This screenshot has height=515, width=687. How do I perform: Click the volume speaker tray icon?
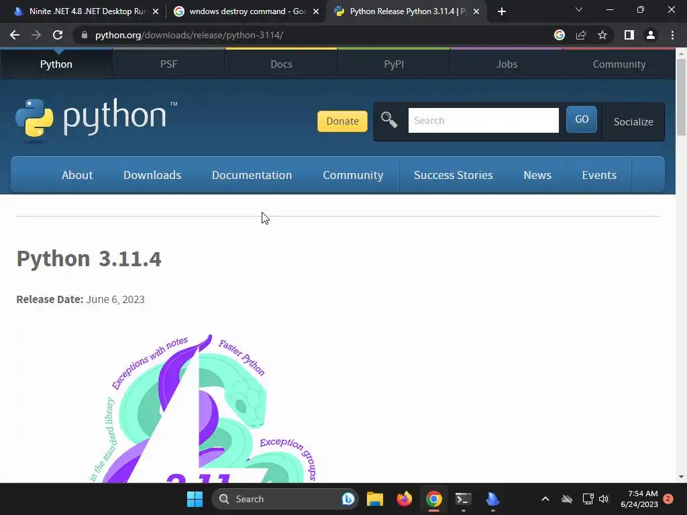[x=604, y=499]
